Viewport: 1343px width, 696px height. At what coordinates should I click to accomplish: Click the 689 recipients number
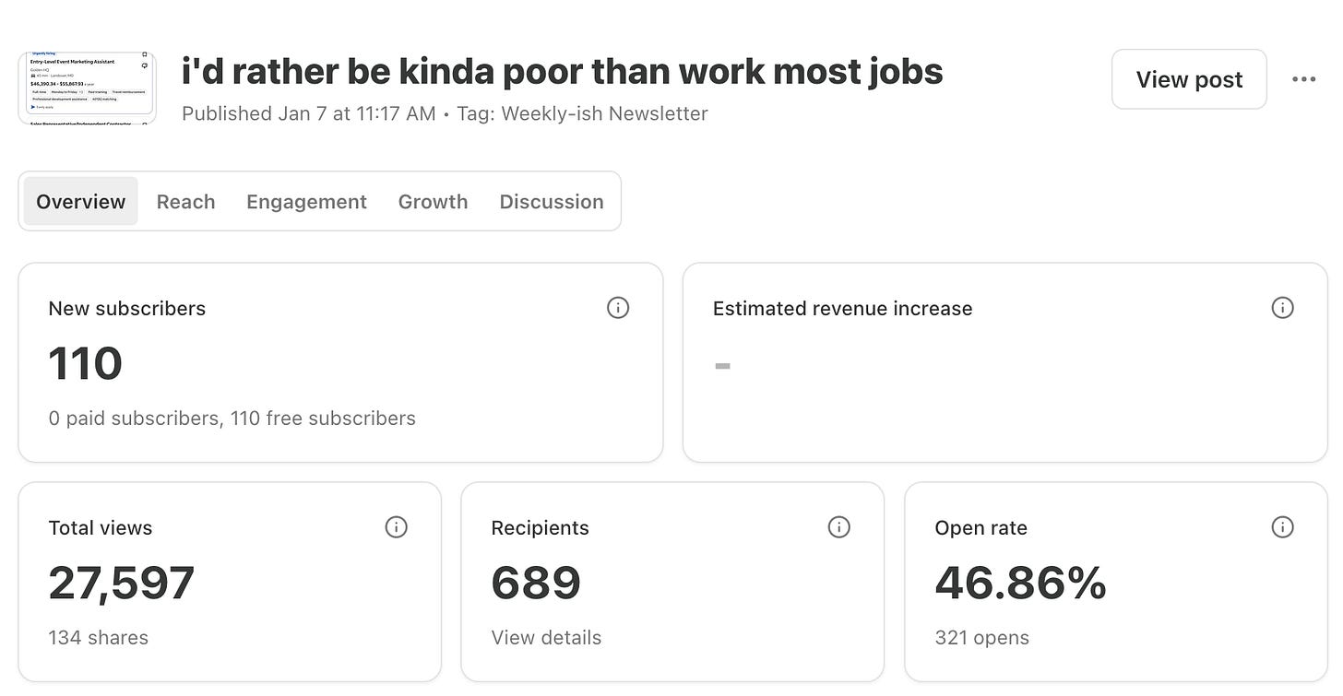(x=536, y=583)
